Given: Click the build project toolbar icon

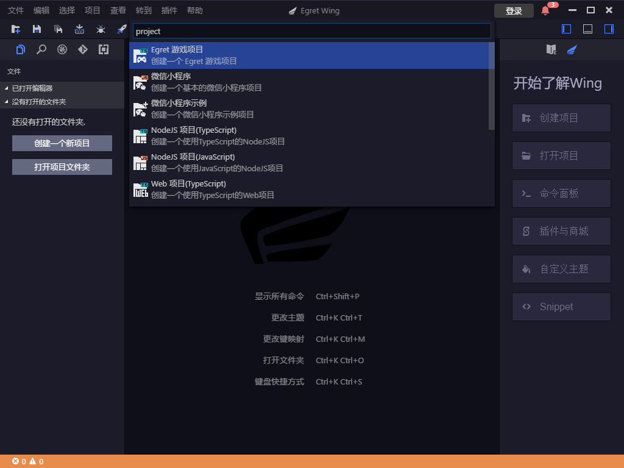Looking at the screenshot, I should coord(80,29).
